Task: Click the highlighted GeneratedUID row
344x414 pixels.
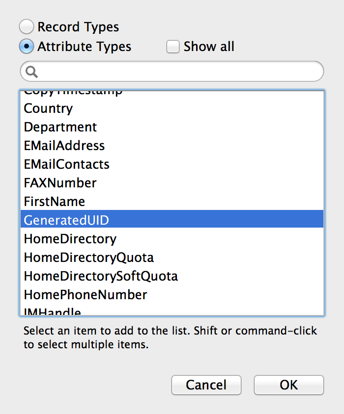Action: [x=172, y=219]
